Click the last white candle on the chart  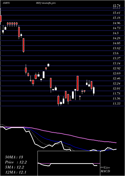(x=94, y=90)
